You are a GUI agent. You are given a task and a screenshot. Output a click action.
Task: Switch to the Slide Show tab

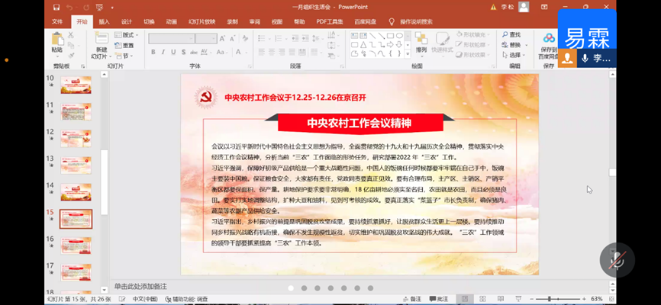[202, 21]
